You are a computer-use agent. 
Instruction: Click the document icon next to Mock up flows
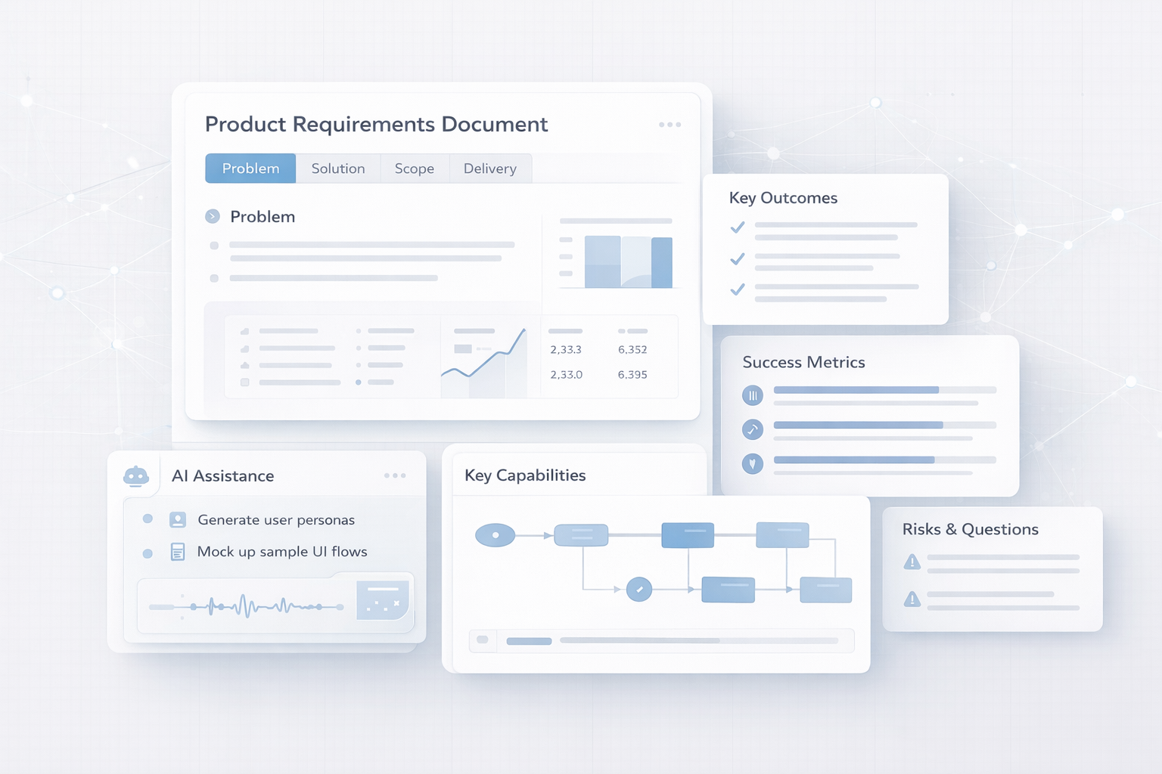[179, 552]
